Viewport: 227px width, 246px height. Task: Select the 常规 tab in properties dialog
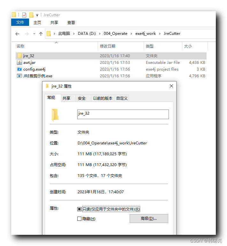53,98
